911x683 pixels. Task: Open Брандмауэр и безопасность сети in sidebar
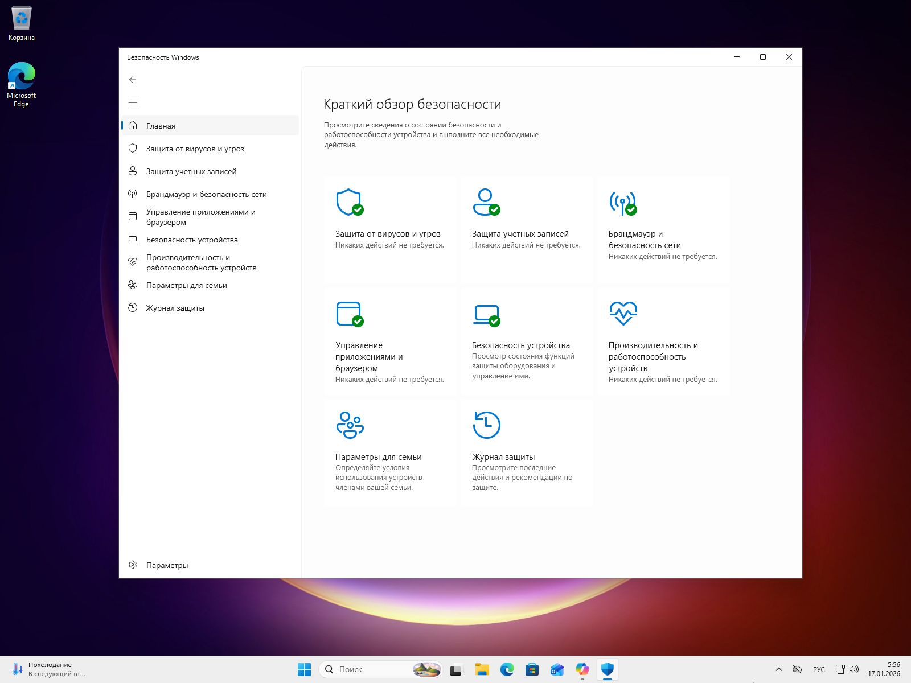pos(206,194)
